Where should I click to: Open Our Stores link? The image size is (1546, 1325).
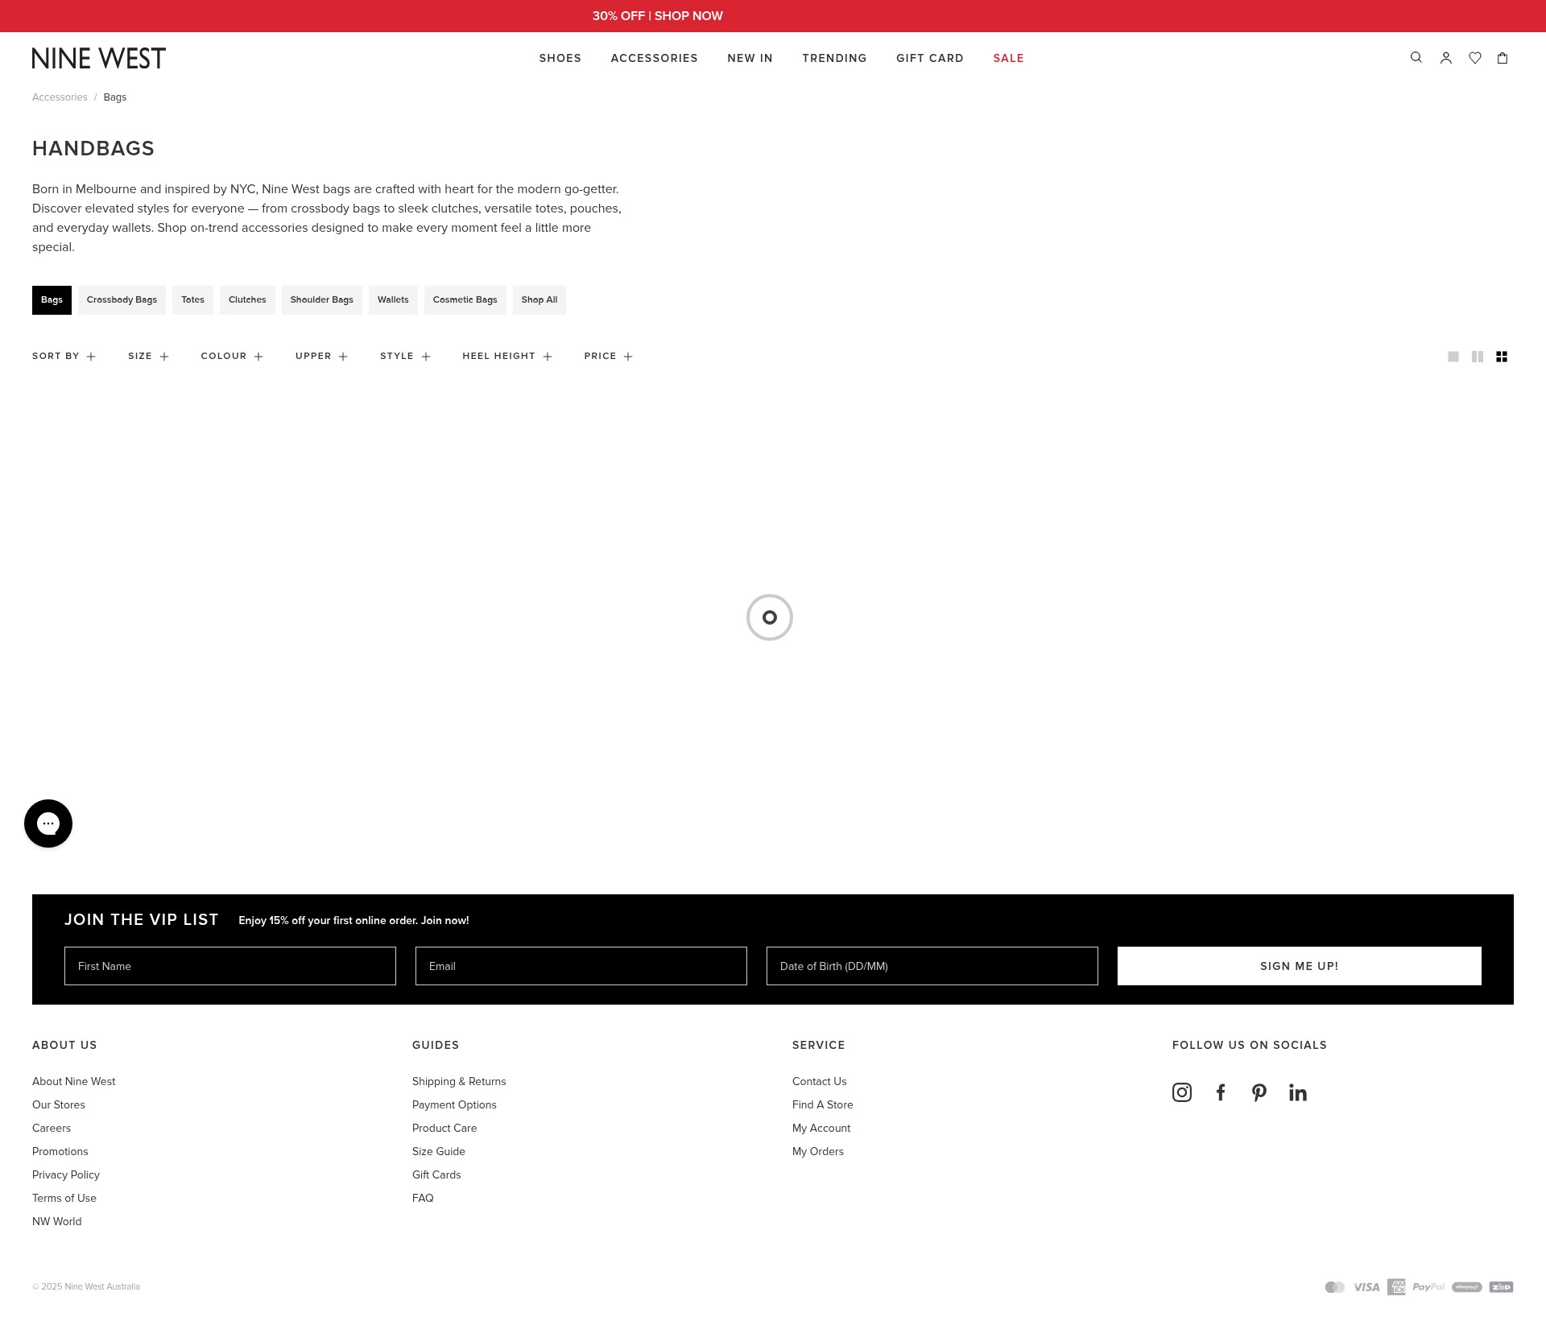click(x=59, y=1105)
